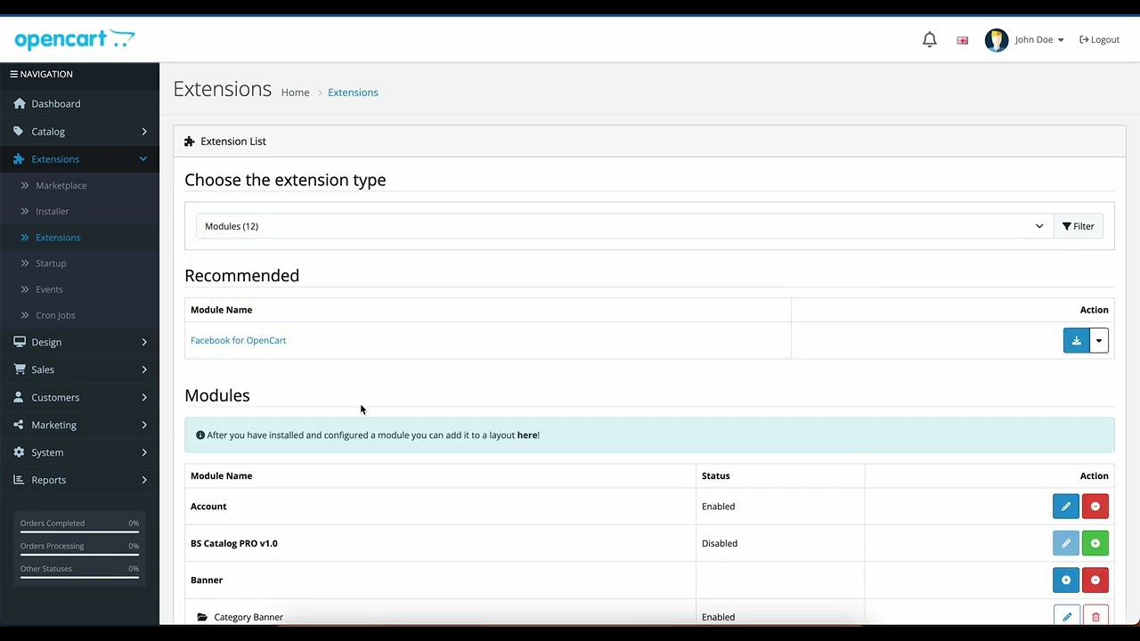Click John Doe's avatar picture
1140x641 pixels.
(x=997, y=39)
